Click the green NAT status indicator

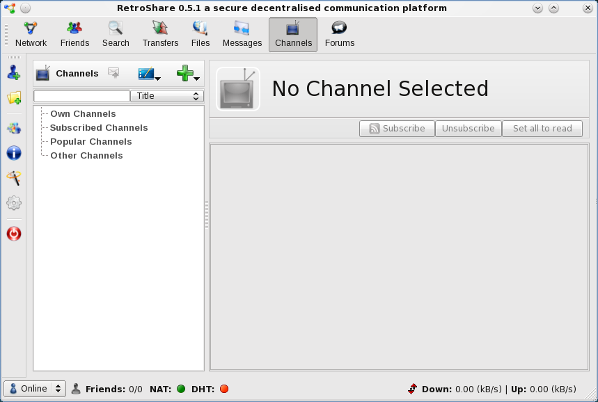181,389
